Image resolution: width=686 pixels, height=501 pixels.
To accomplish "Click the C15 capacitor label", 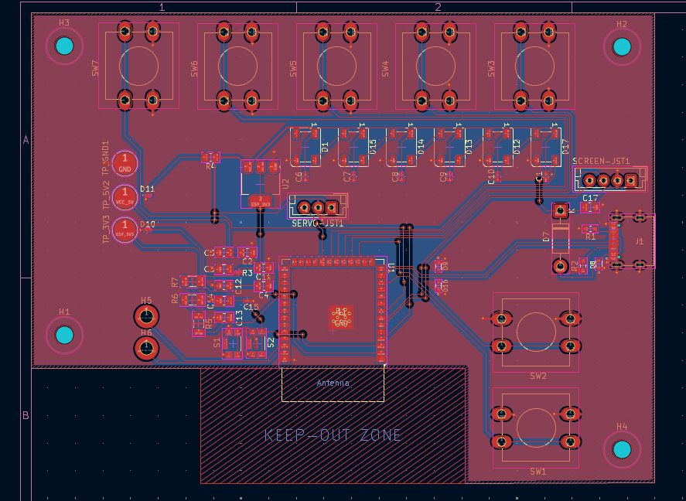I will [x=251, y=307].
